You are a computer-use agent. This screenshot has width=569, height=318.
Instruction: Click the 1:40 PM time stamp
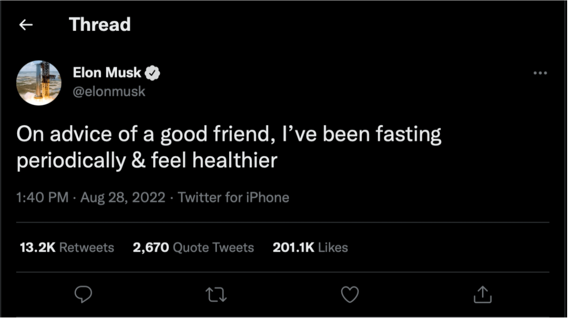pos(42,198)
